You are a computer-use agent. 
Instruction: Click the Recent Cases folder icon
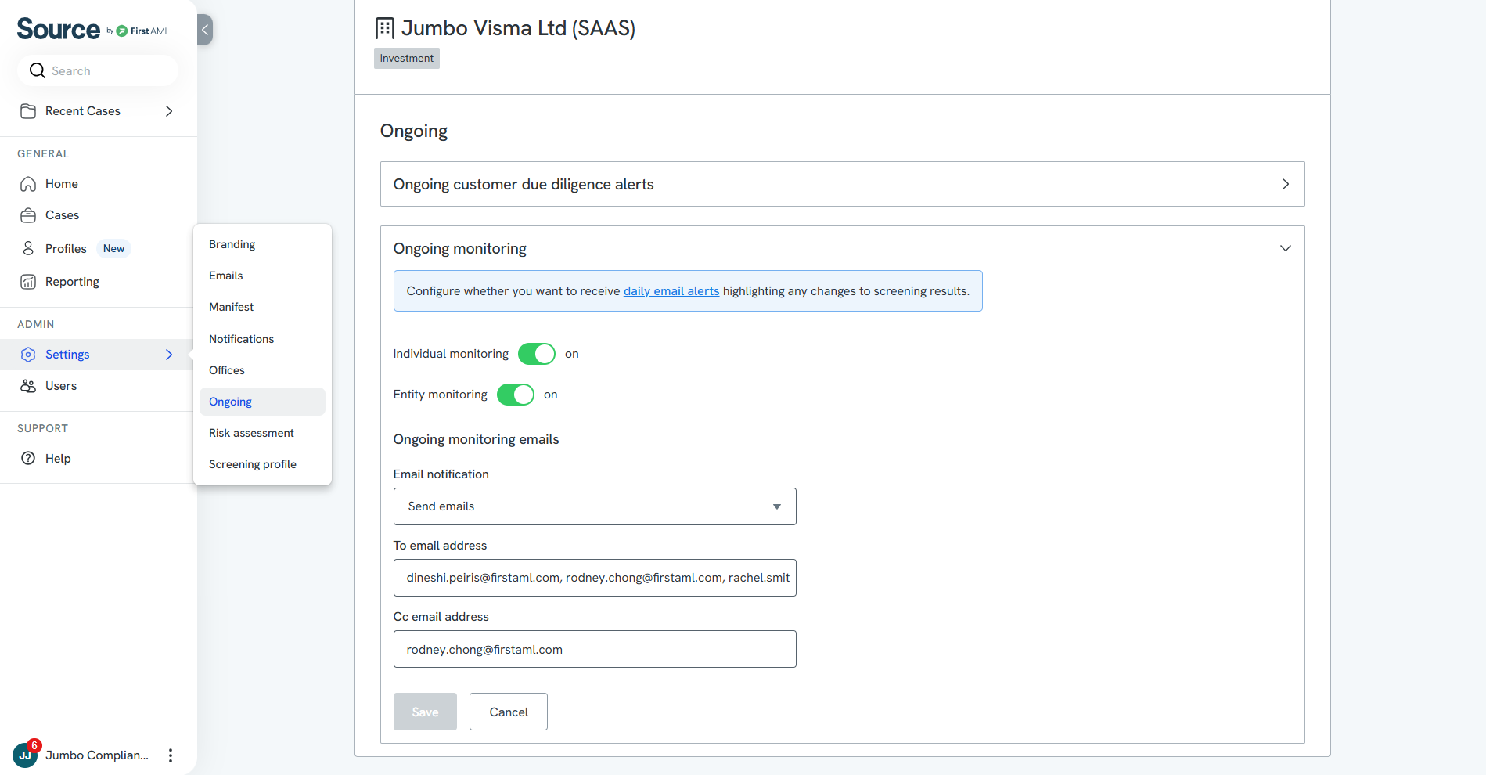pos(28,111)
